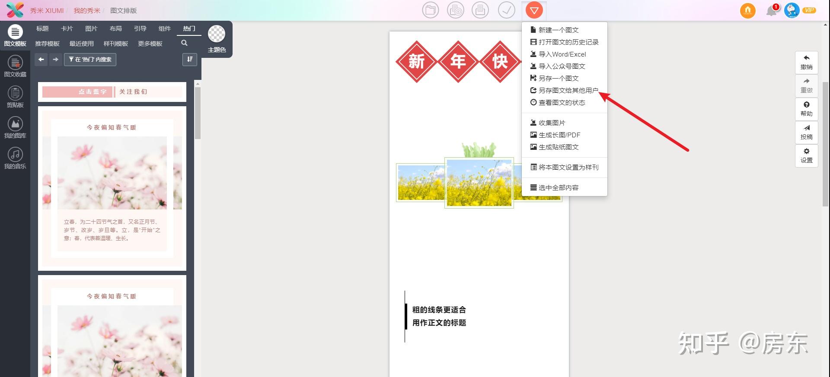Click the Xiumi colorful logo
Screen dimensions: 830x377
15,10
